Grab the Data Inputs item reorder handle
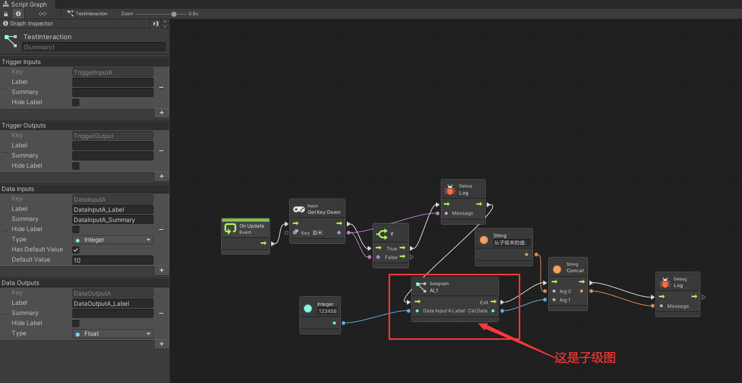The image size is (742, 383). 6,230
